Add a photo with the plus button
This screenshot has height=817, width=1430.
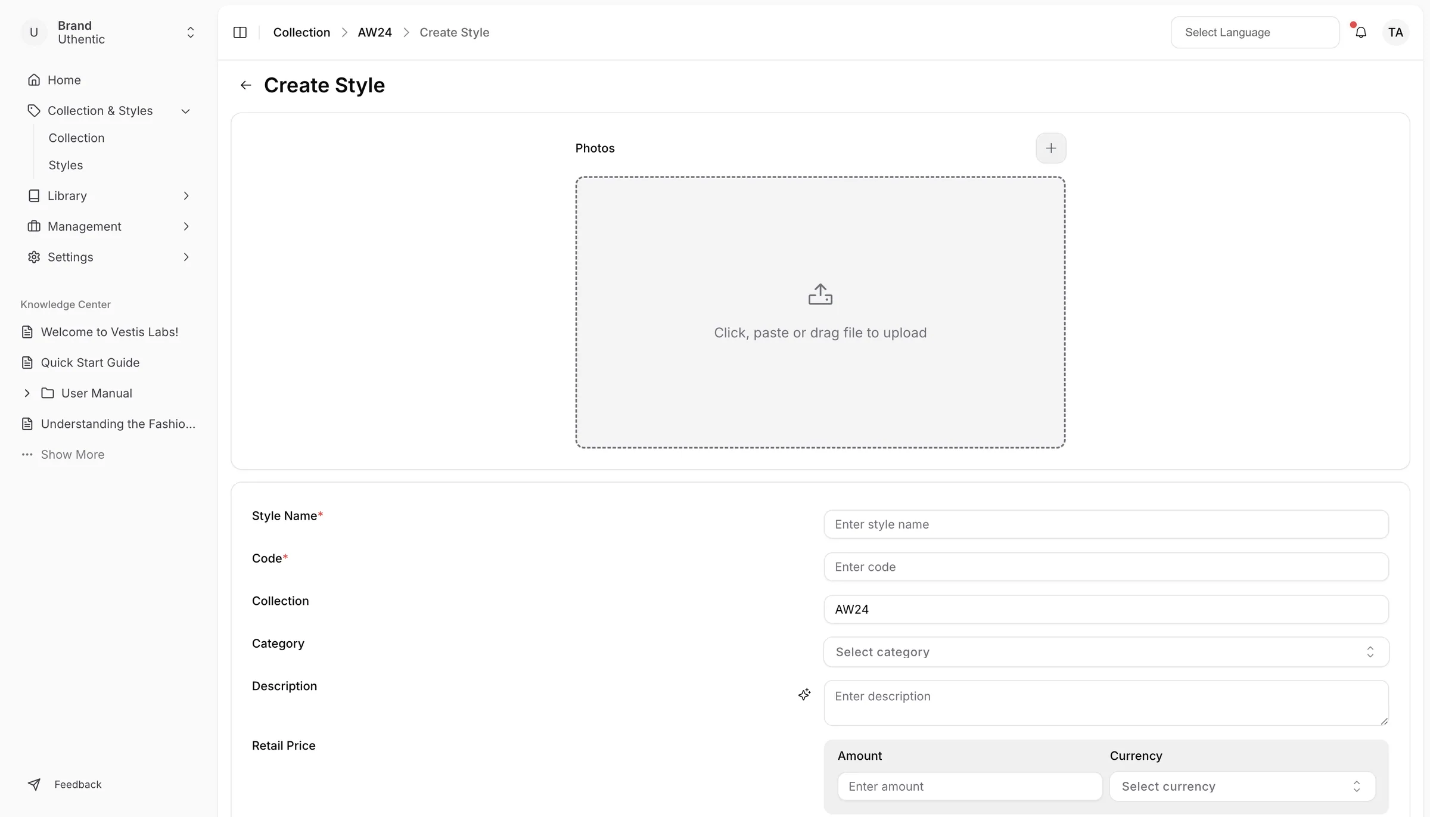pos(1051,148)
